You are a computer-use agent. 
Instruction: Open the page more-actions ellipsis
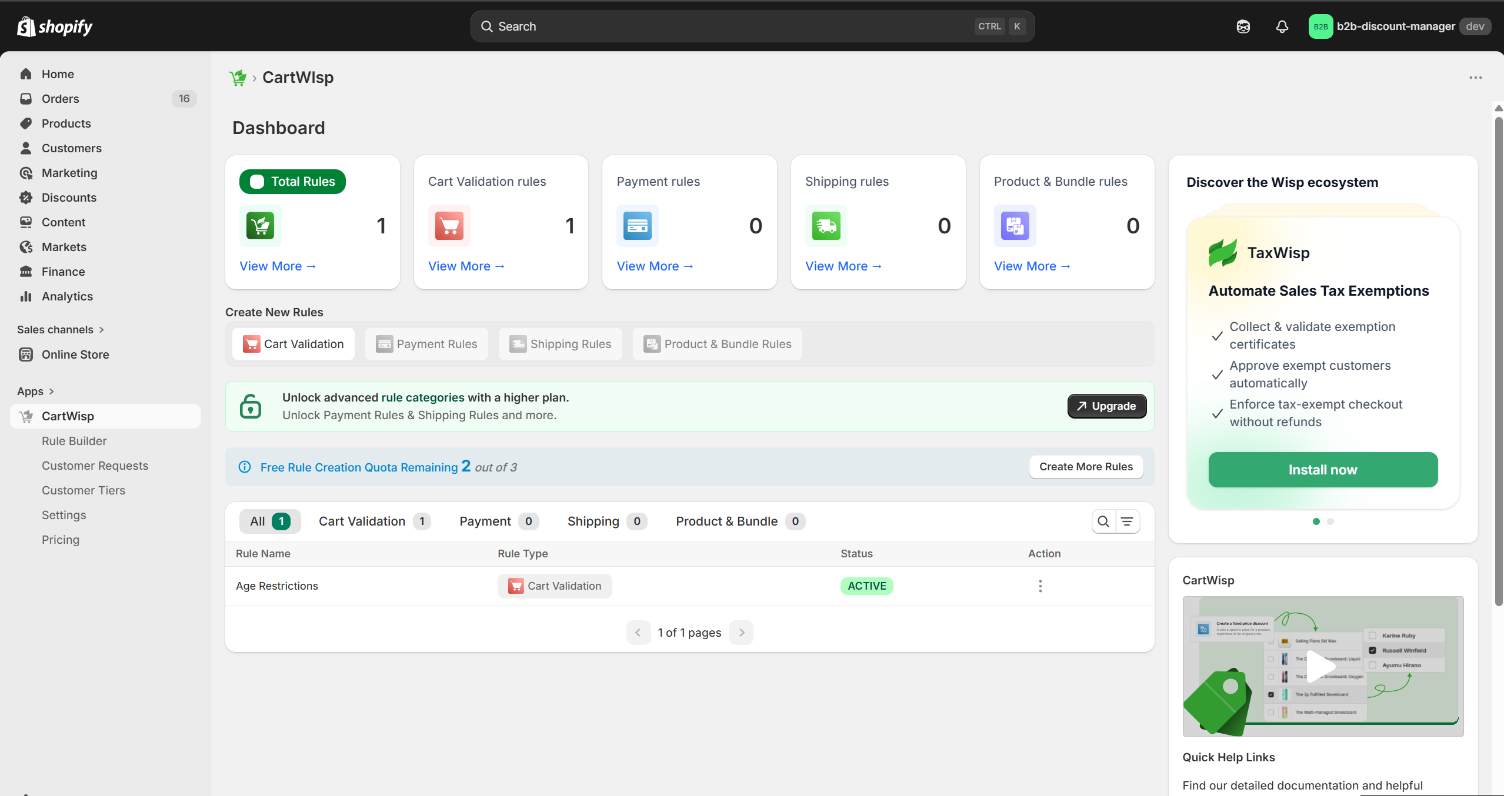[1475, 78]
